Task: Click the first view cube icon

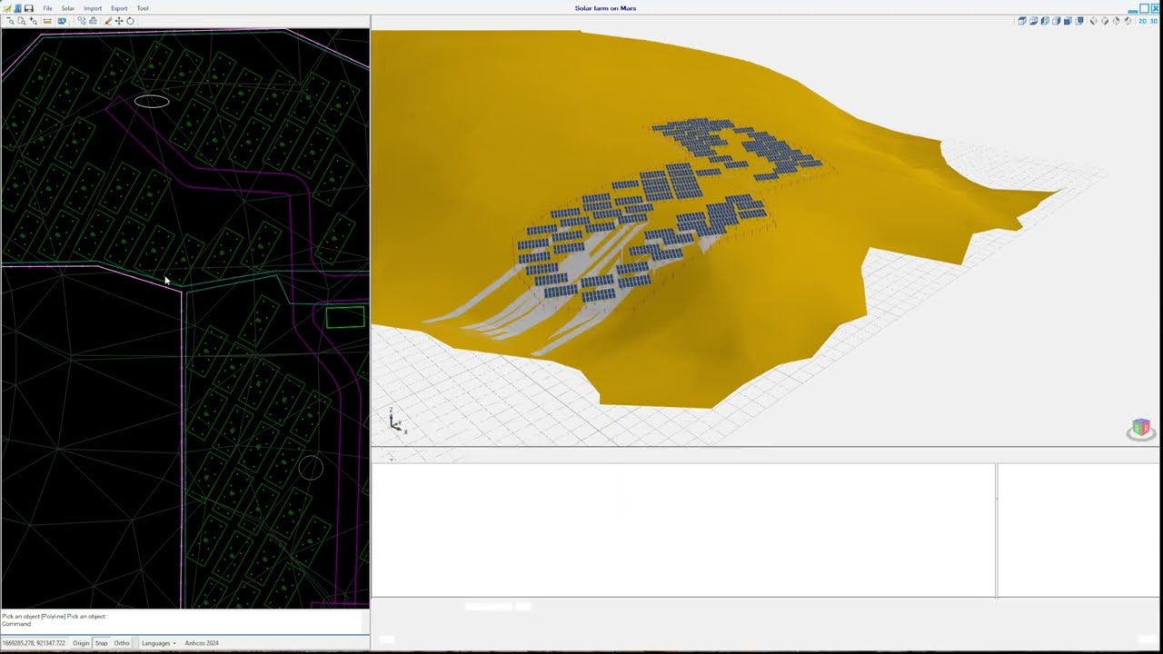Action: [1022, 21]
